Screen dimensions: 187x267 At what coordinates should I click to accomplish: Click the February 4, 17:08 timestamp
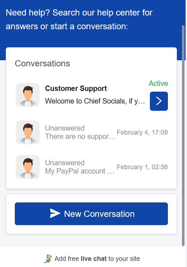[142, 132]
